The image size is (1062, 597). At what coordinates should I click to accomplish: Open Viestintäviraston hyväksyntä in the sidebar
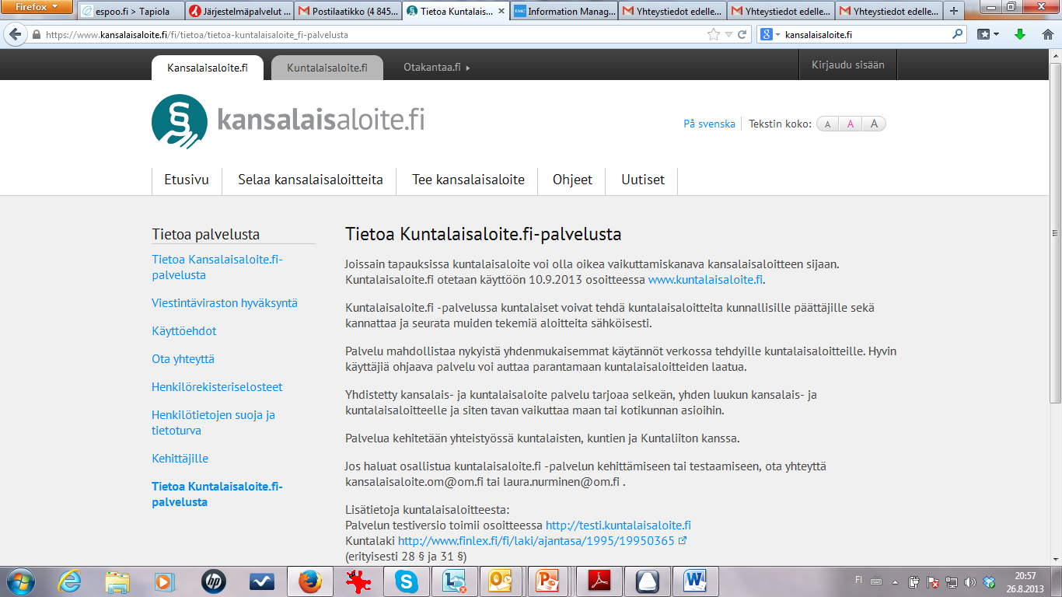point(225,303)
